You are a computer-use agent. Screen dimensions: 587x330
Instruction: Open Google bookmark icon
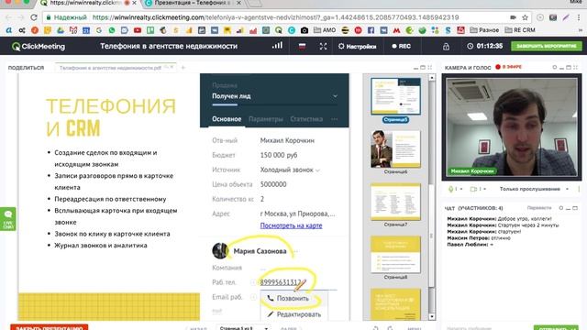[x=99, y=30]
